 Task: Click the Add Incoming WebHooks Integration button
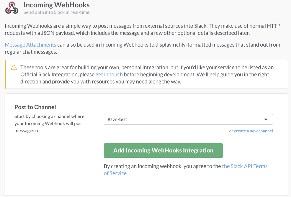tap(163, 150)
